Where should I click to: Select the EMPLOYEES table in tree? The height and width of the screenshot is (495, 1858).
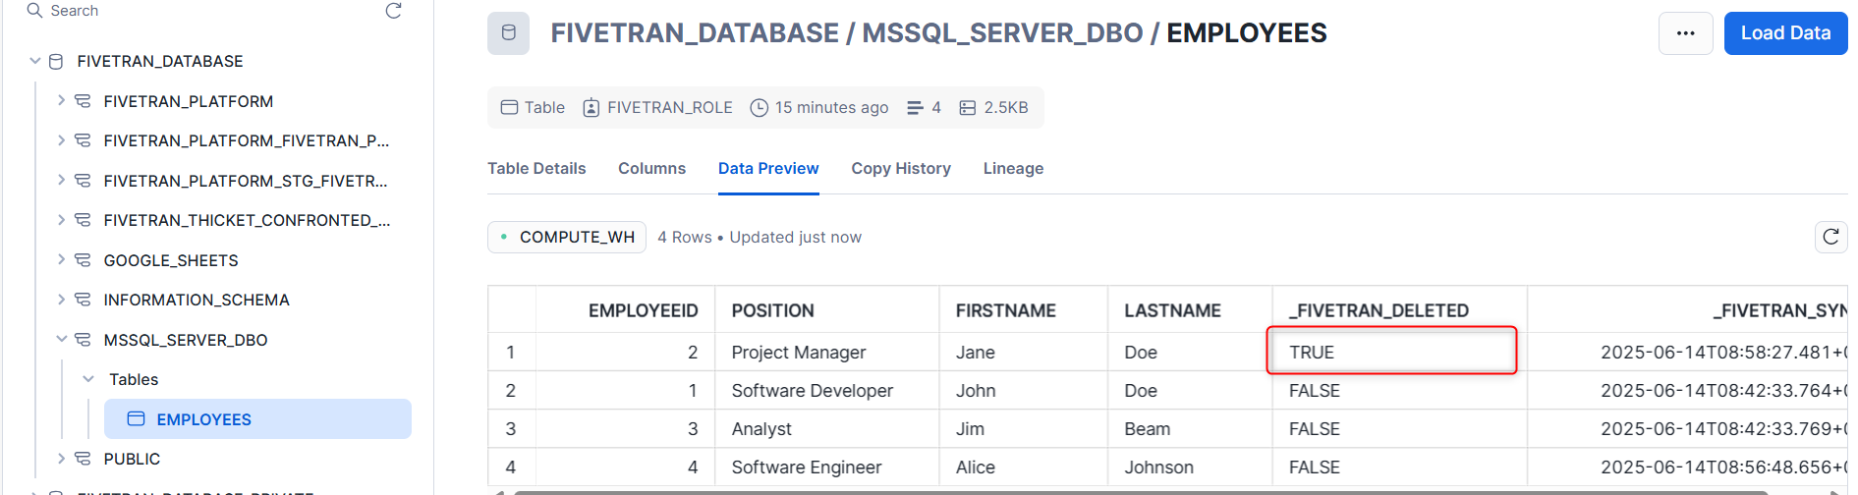pos(257,419)
